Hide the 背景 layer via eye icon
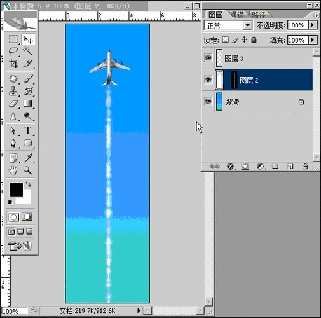Image resolution: width=321 pixels, height=318 pixels. click(x=208, y=101)
